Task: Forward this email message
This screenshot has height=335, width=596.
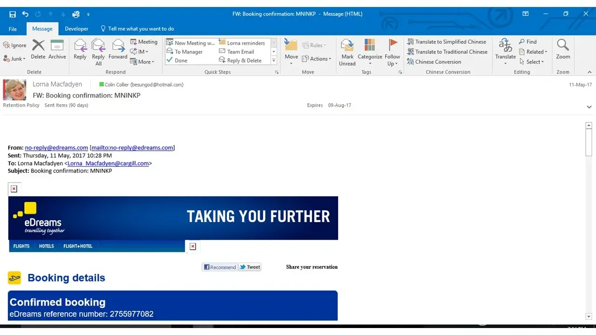Action: point(118,46)
